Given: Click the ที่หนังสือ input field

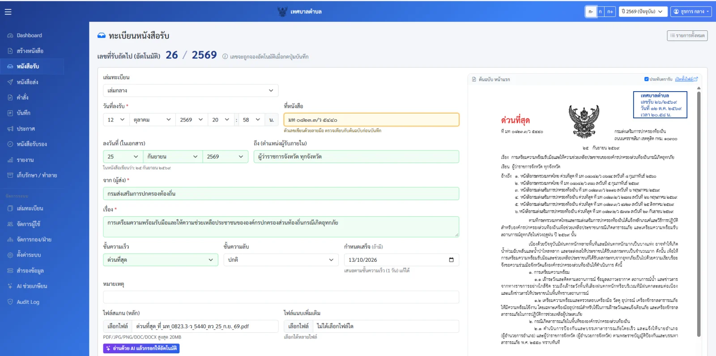Looking at the screenshot, I should [371, 120].
